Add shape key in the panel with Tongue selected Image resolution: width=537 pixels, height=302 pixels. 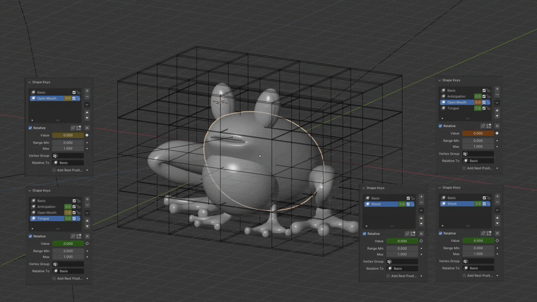(87, 200)
